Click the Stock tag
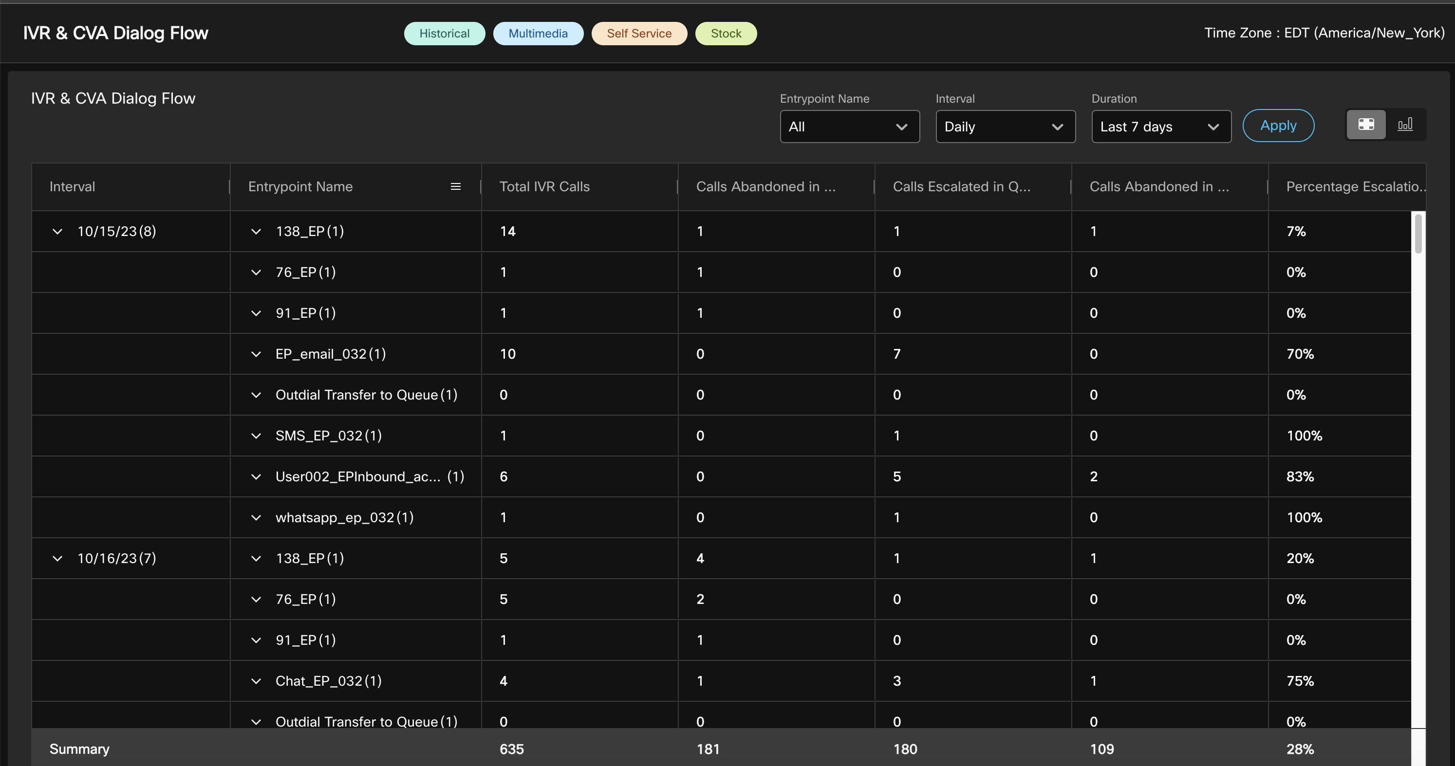Screen dimensions: 1455x766 725,33
